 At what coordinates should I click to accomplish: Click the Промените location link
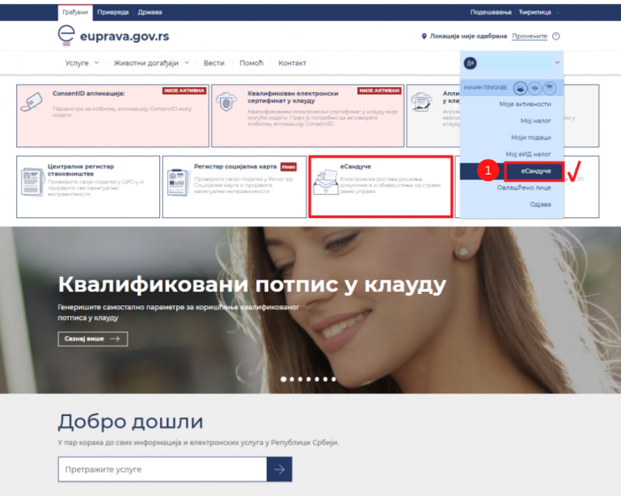[530, 36]
